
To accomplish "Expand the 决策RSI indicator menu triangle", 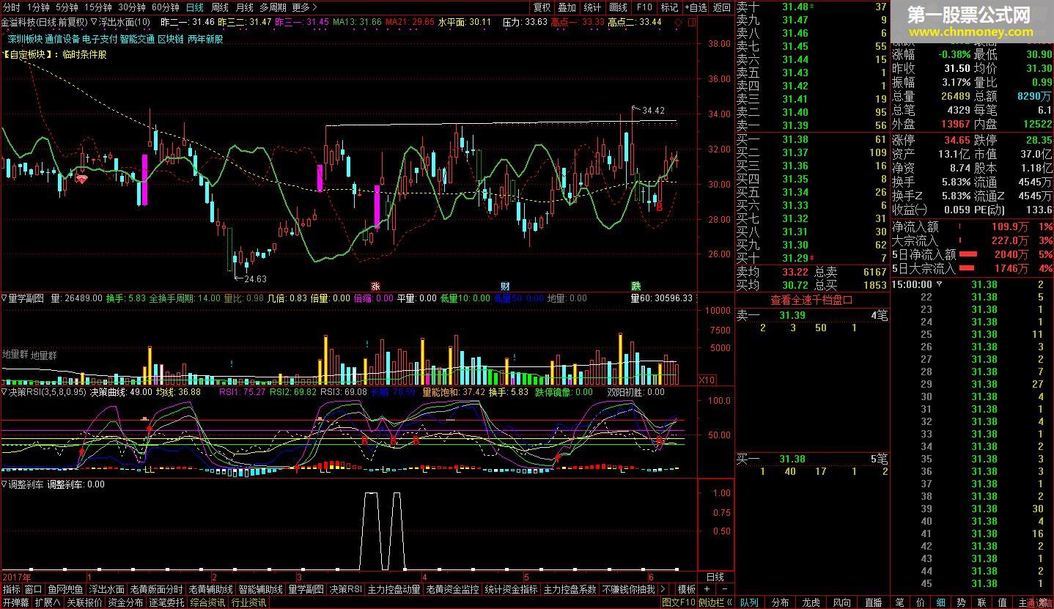I will coord(4,393).
